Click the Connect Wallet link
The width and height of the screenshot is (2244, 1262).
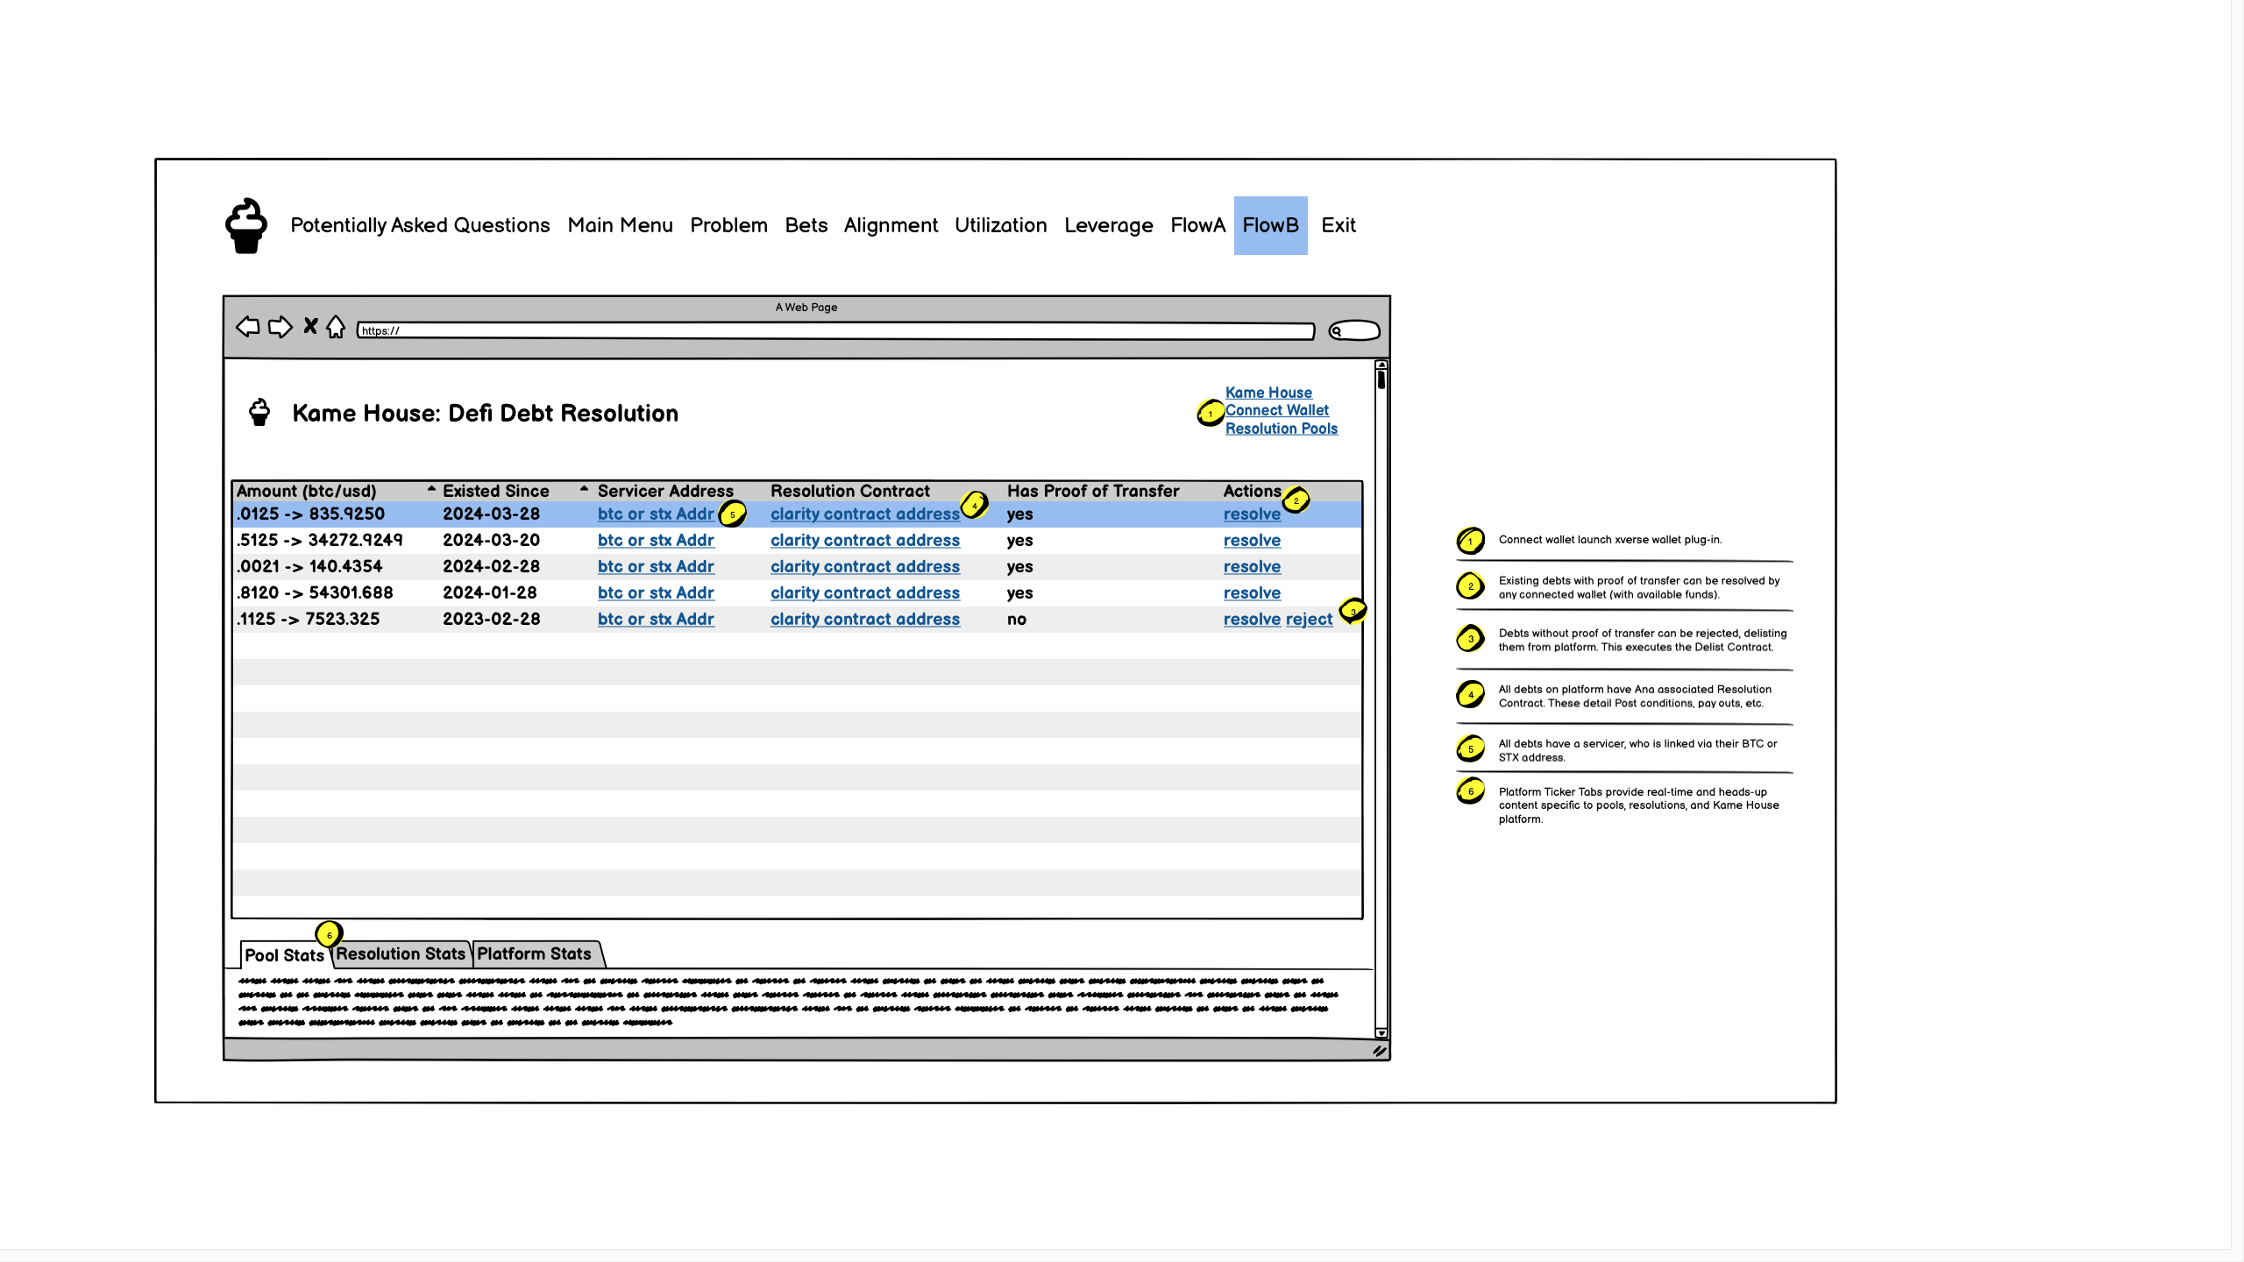point(1276,410)
